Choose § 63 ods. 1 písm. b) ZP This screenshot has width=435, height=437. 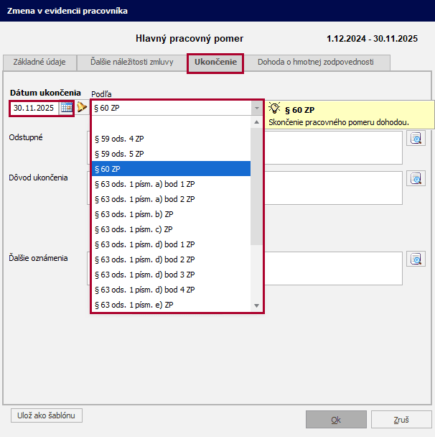tap(171, 214)
